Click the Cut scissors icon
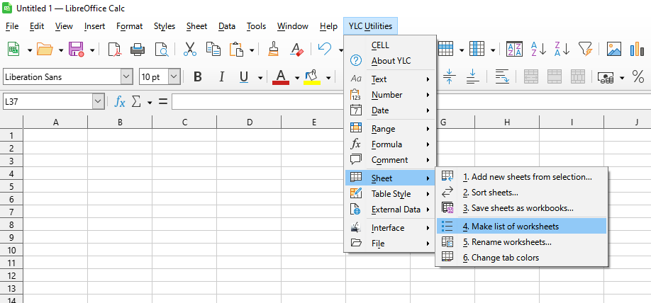The image size is (651, 303). pyautogui.click(x=189, y=49)
